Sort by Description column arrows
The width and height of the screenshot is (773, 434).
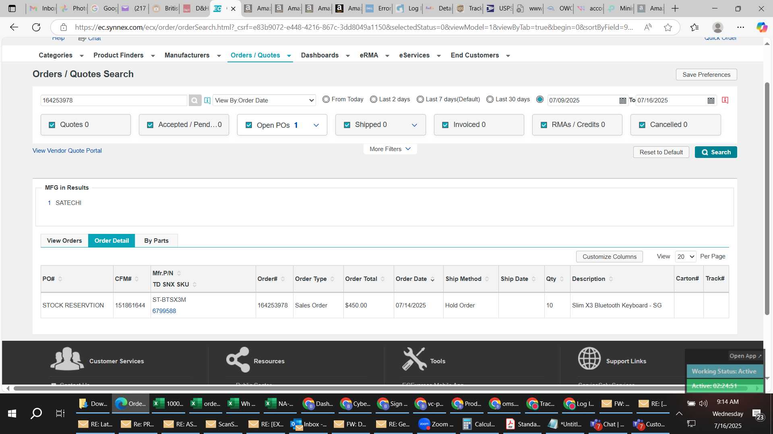click(x=611, y=279)
